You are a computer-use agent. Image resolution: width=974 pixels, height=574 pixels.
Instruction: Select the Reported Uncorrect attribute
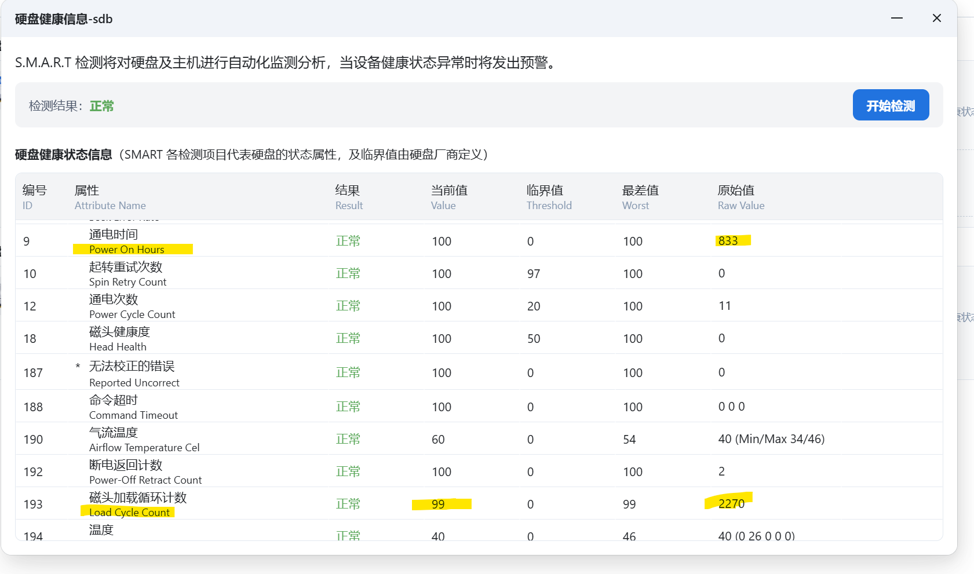(134, 383)
